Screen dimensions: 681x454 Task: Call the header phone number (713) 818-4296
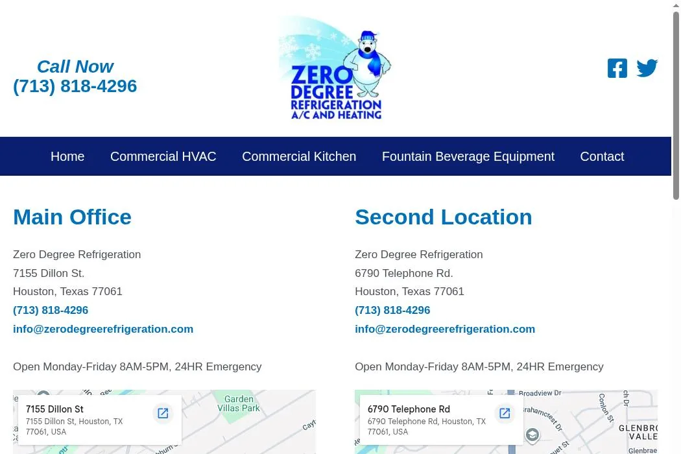coord(75,86)
